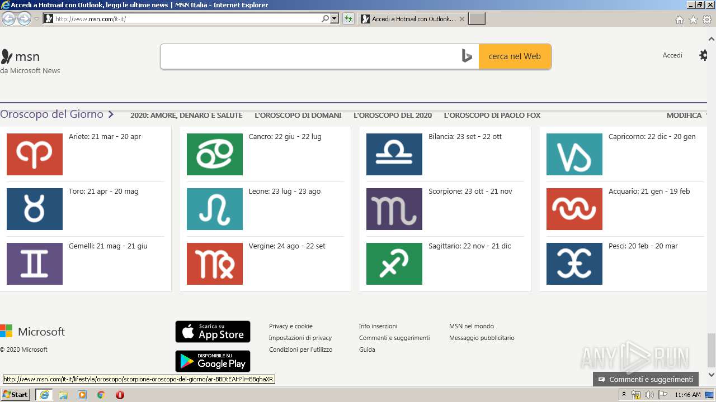Viewport: 716px width, 402px height.
Task: Click floating Commenti e suggerimenti button
Action: pos(646,379)
